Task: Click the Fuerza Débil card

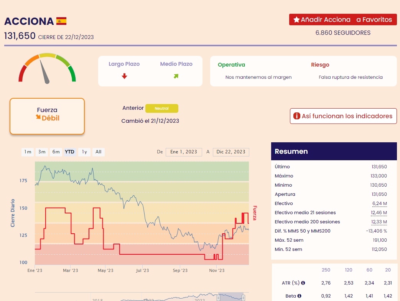Action: tap(47, 116)
